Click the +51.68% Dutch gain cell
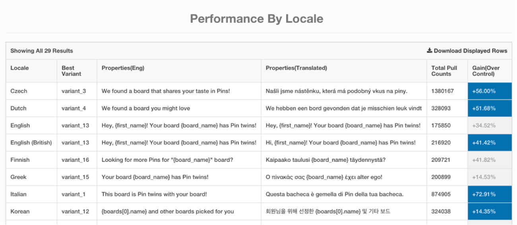This screenshot has height=225, width=517. pos(490,108)
